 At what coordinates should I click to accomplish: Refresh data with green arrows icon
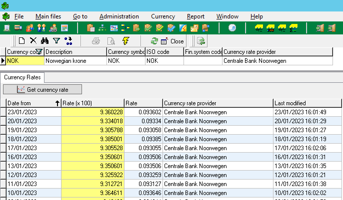pos(154,41)
